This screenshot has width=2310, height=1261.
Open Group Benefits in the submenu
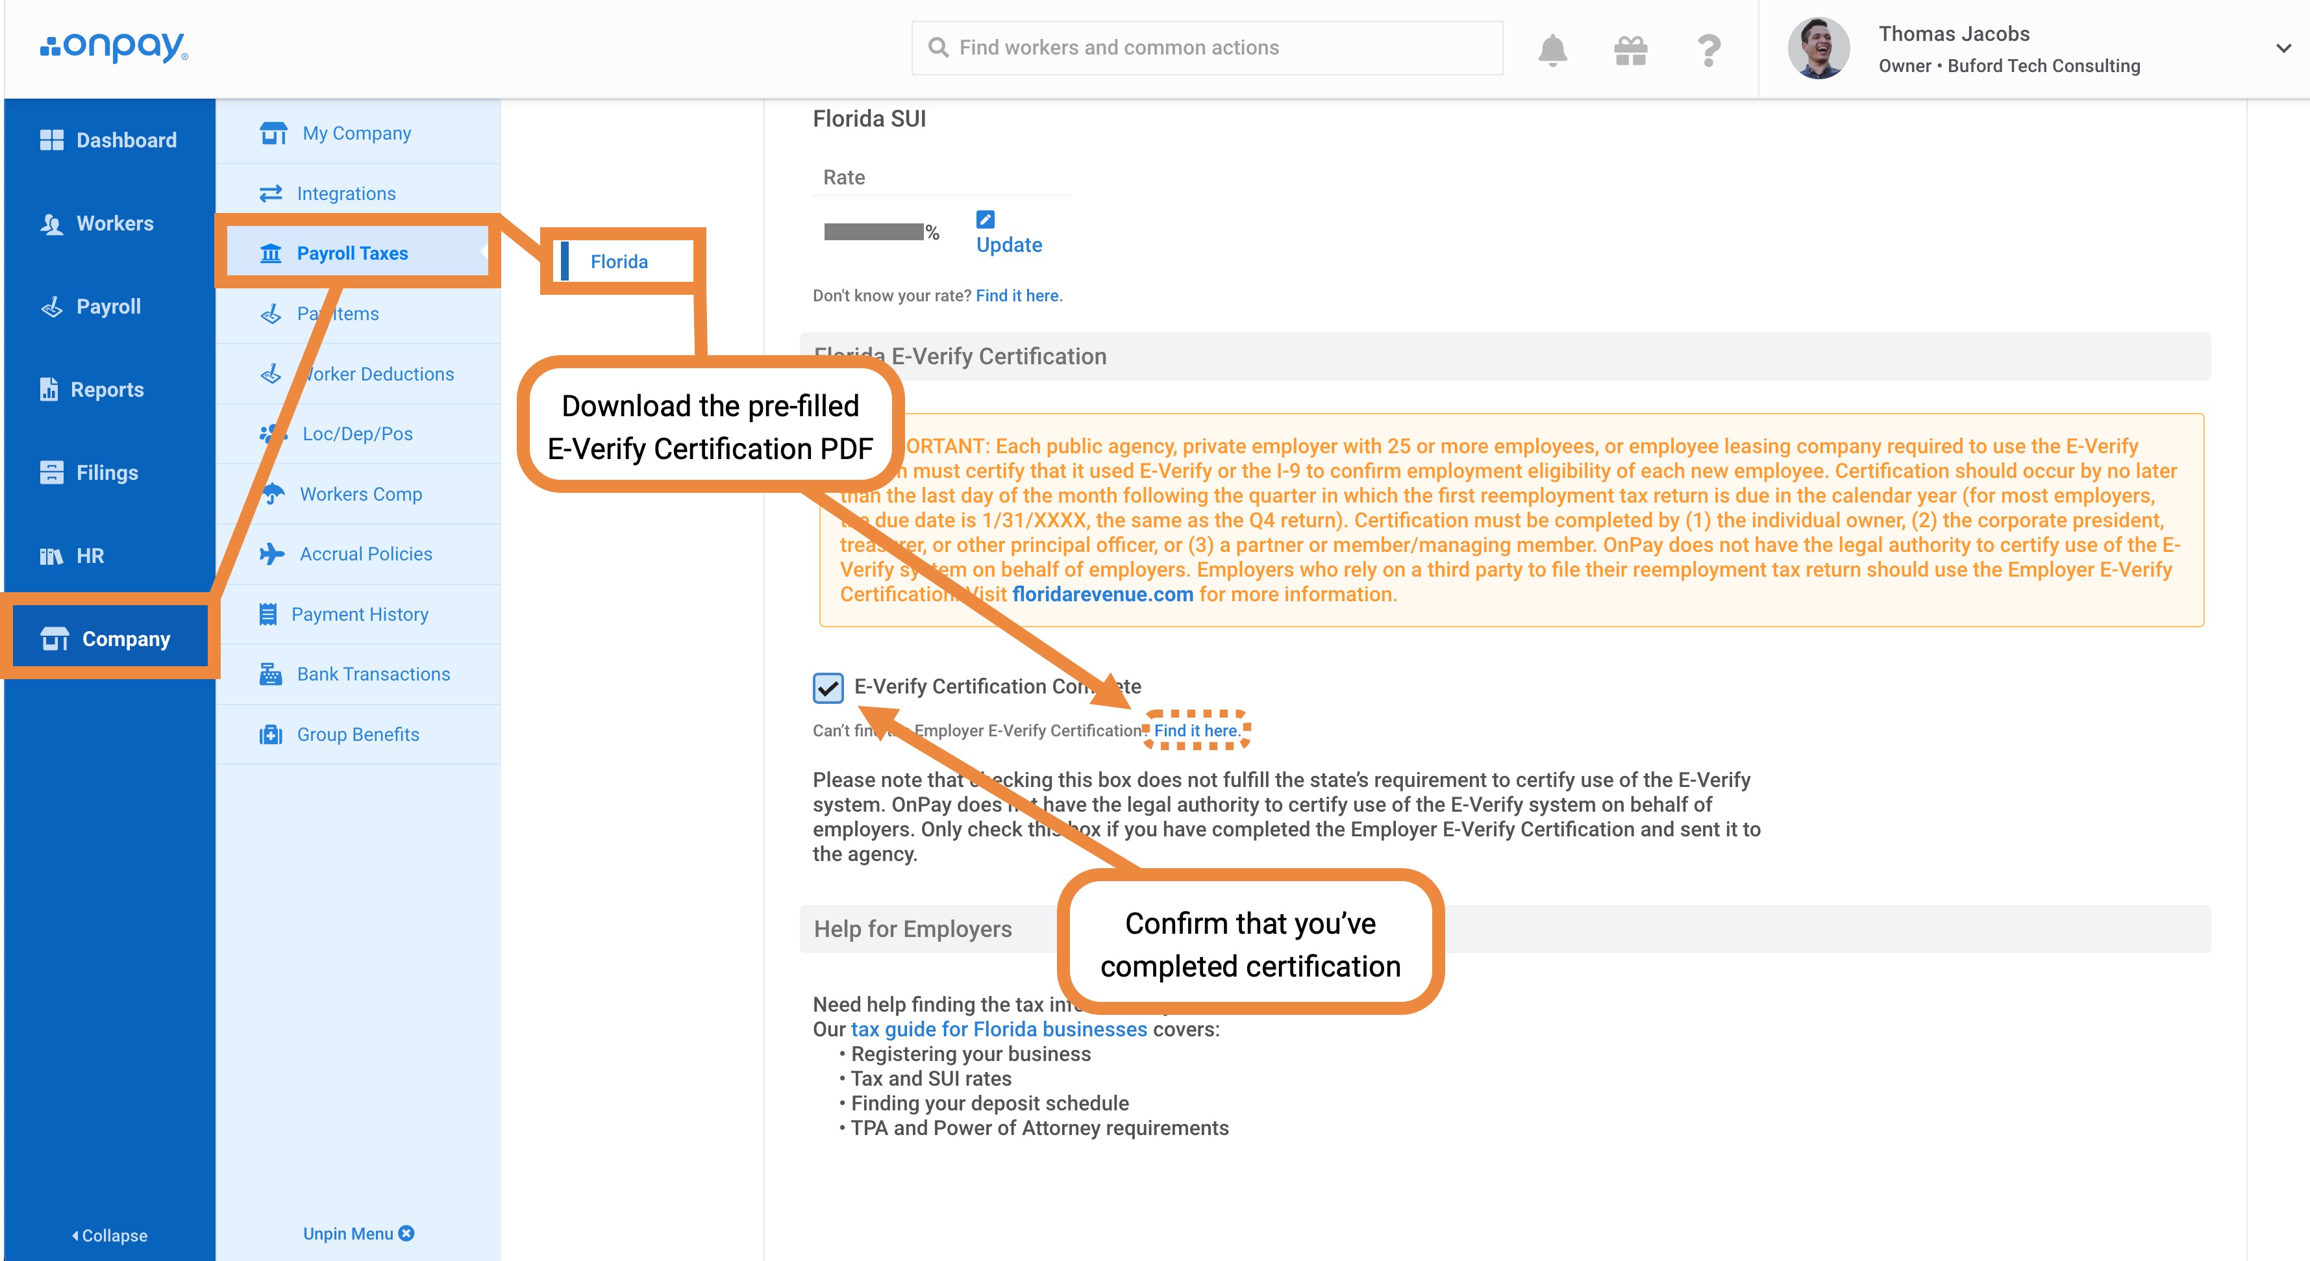coord(358,734)
